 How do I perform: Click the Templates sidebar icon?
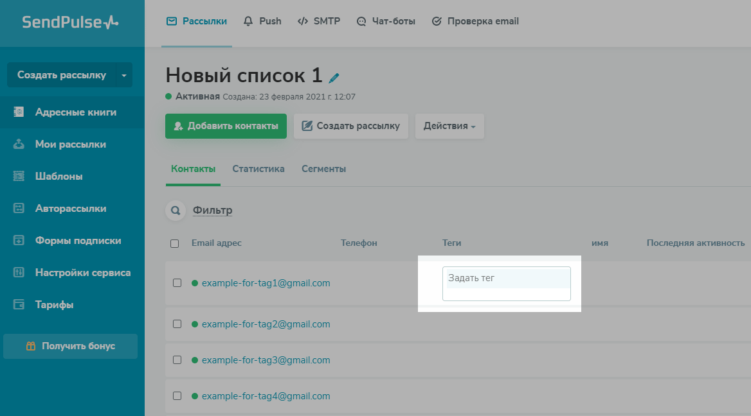tap(19, 176)
